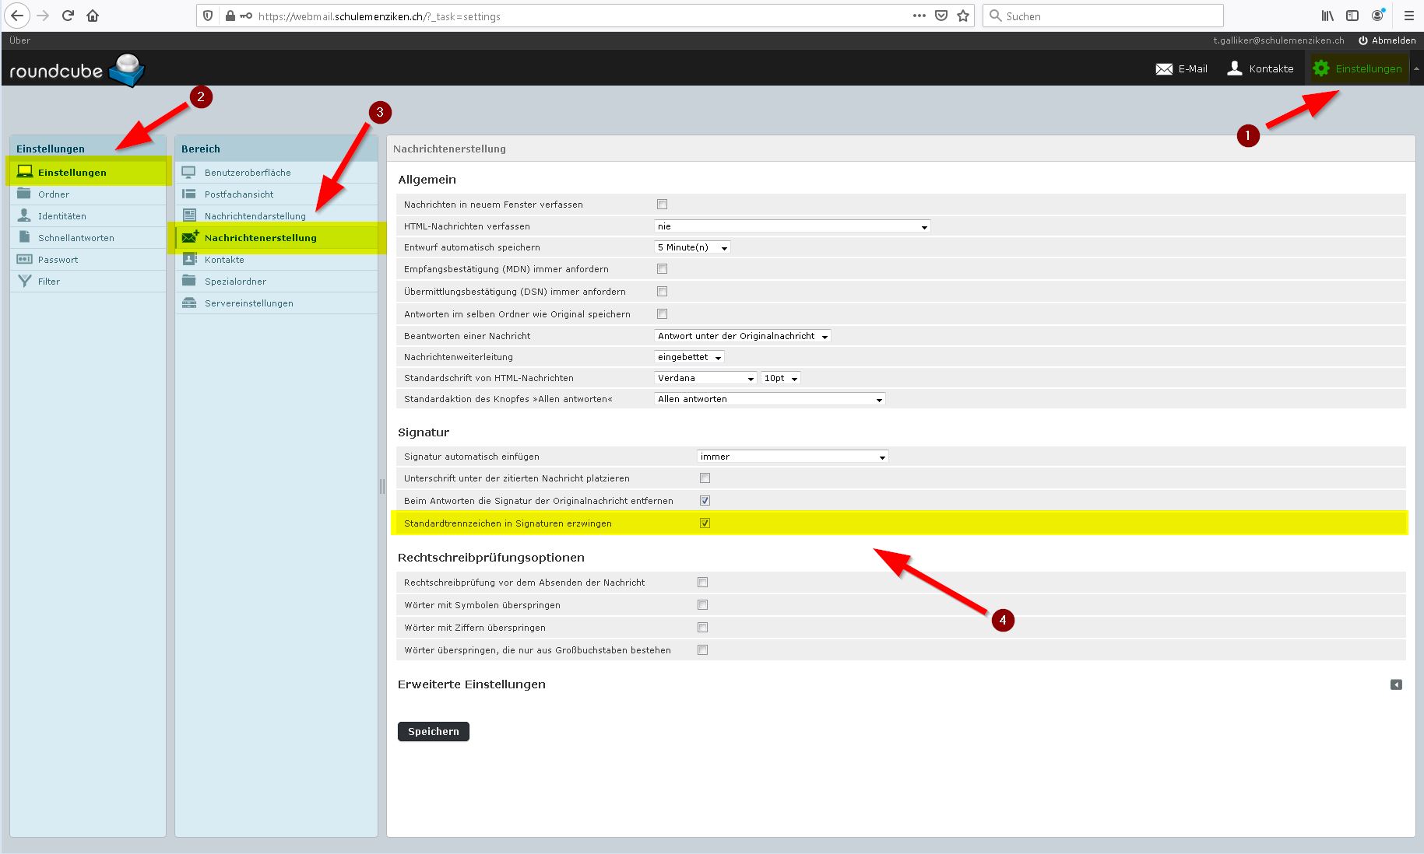The image size is (1424, 854).
Task: Click the panel splitter handle
Action: point(381,486)
